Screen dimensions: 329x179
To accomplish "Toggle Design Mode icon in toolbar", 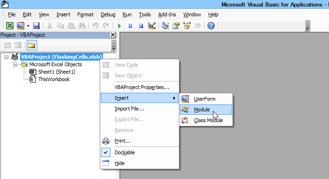I will click(152, 26).
